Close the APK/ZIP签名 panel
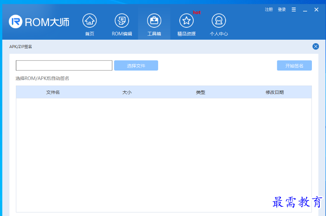The width and height of the screenshot is (326, 216). [x=315, y=46]
